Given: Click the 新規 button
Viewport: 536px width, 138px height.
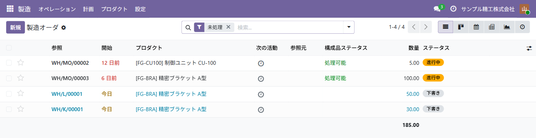Looking at the screenshot, I should tap(15, 27).
